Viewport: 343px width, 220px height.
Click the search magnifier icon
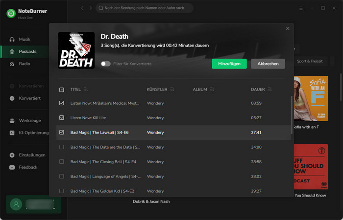pyautogui.click(x=100, y=8)
